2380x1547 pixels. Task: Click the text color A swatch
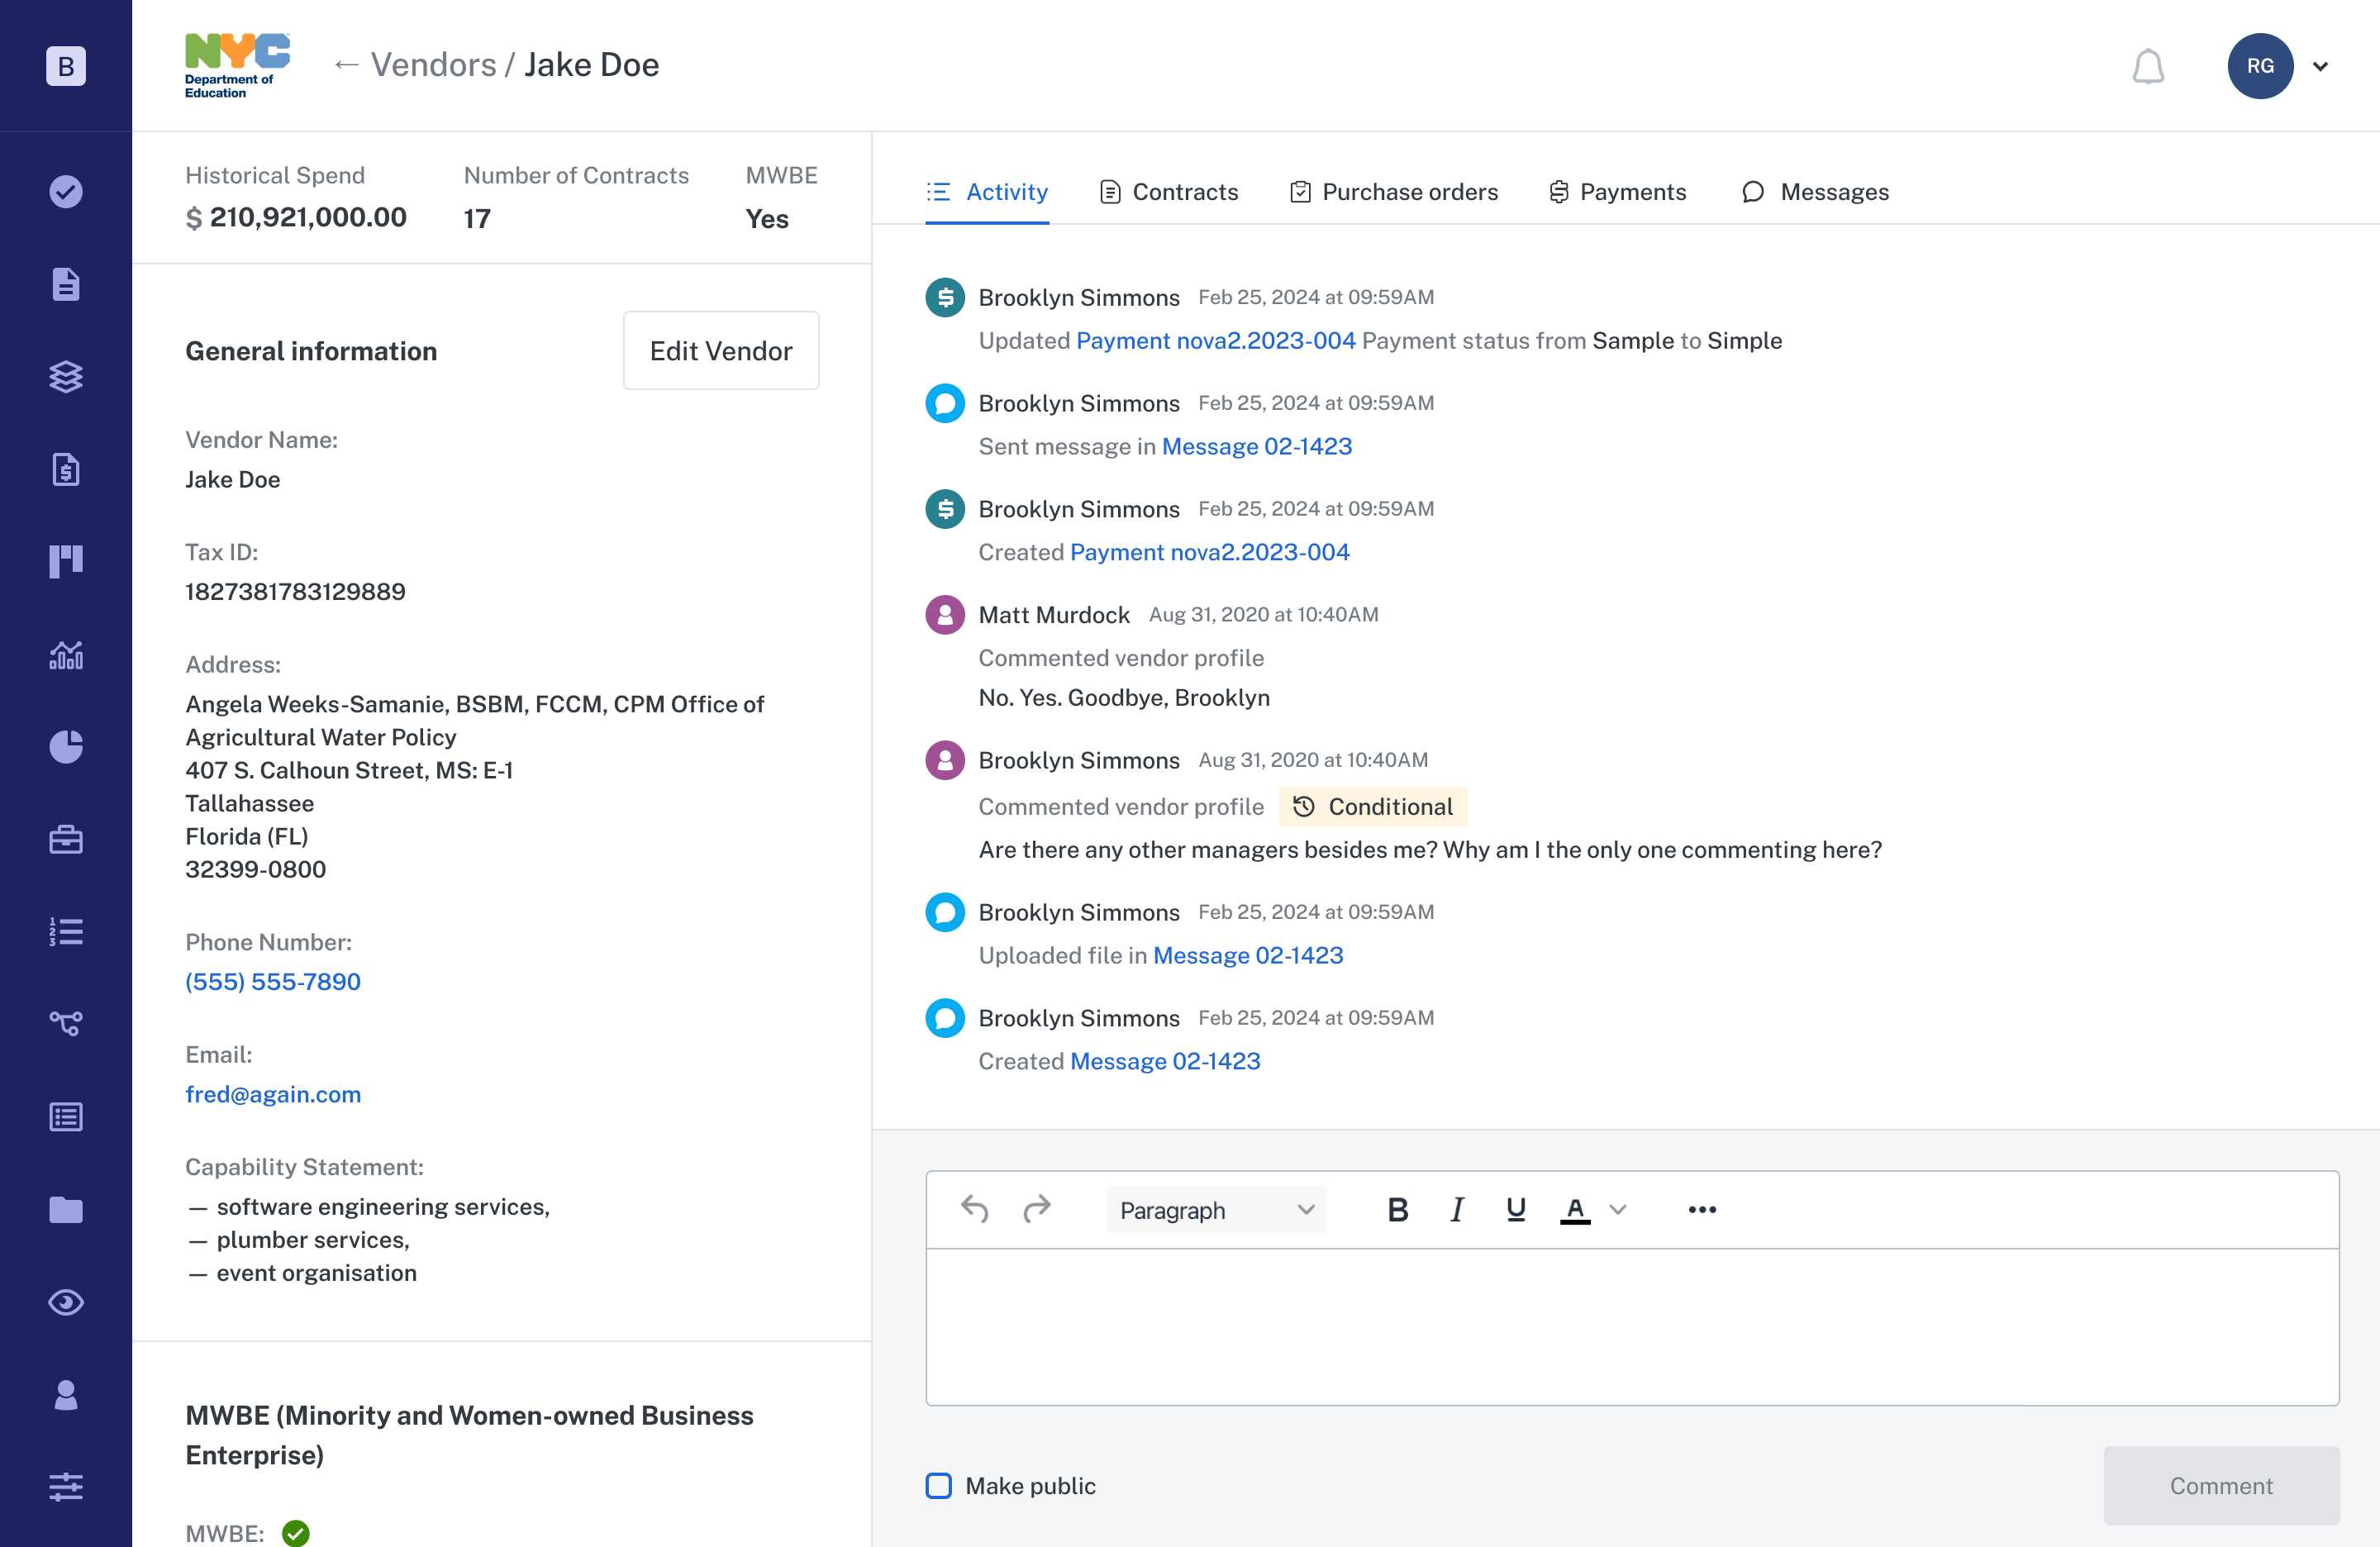pos(1574,1209)
